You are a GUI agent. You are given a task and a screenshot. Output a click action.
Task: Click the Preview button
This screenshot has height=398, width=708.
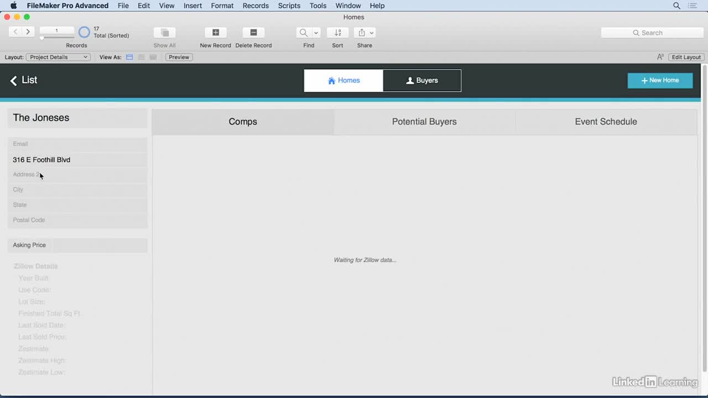click(x=179, y=57)
